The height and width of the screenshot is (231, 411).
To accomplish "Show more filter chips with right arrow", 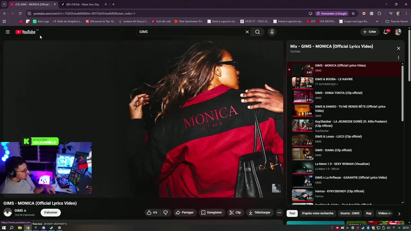I will click(x=399, y=214).
